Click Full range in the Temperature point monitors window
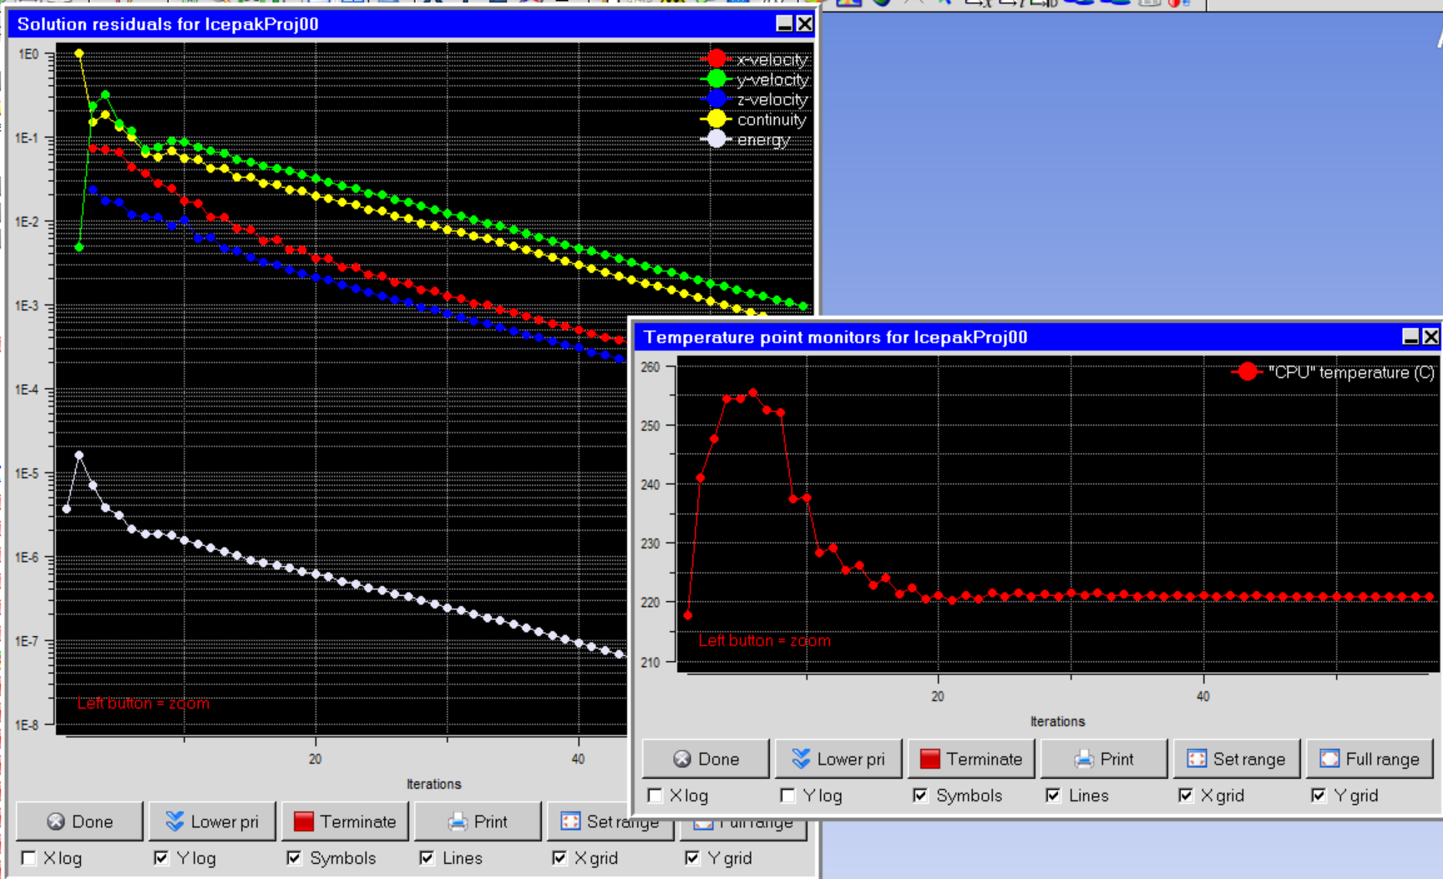This screenshot has height=879, width=1443. (1370, 759)
